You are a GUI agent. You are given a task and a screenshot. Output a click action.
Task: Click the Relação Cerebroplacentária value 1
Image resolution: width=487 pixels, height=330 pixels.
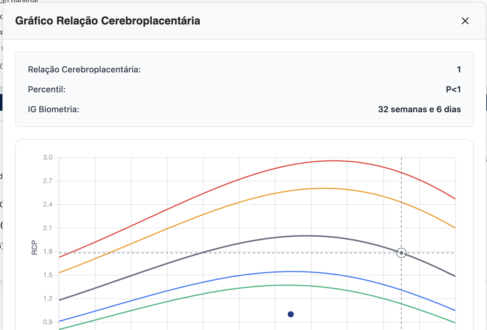[459, 70]
